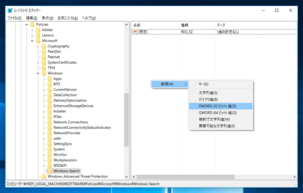Collapse the Policies key
Image resolution: width=303 pixels, height=193 pixels.
pyautogui.click(x=26, y=25)
